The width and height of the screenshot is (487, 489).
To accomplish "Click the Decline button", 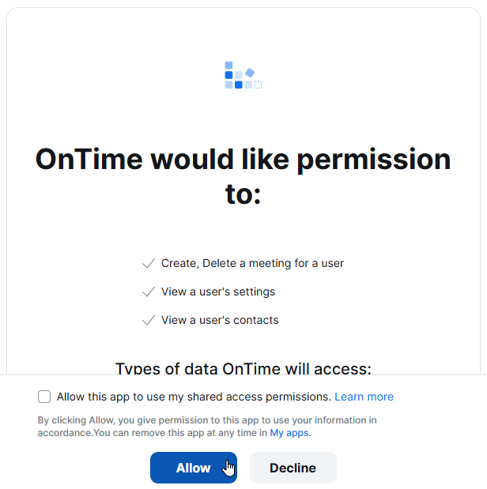I will tap(293, 468).
